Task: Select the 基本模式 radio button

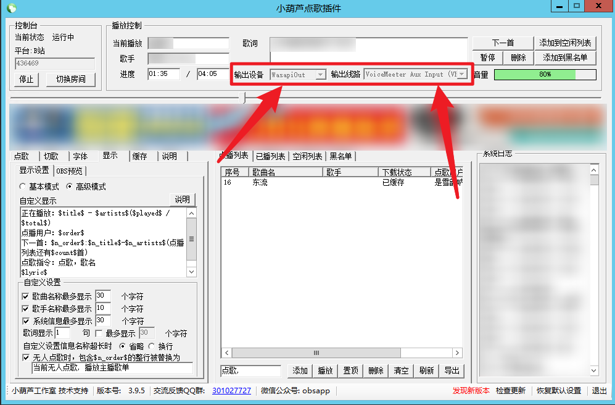Action: [x=23, y=186]
